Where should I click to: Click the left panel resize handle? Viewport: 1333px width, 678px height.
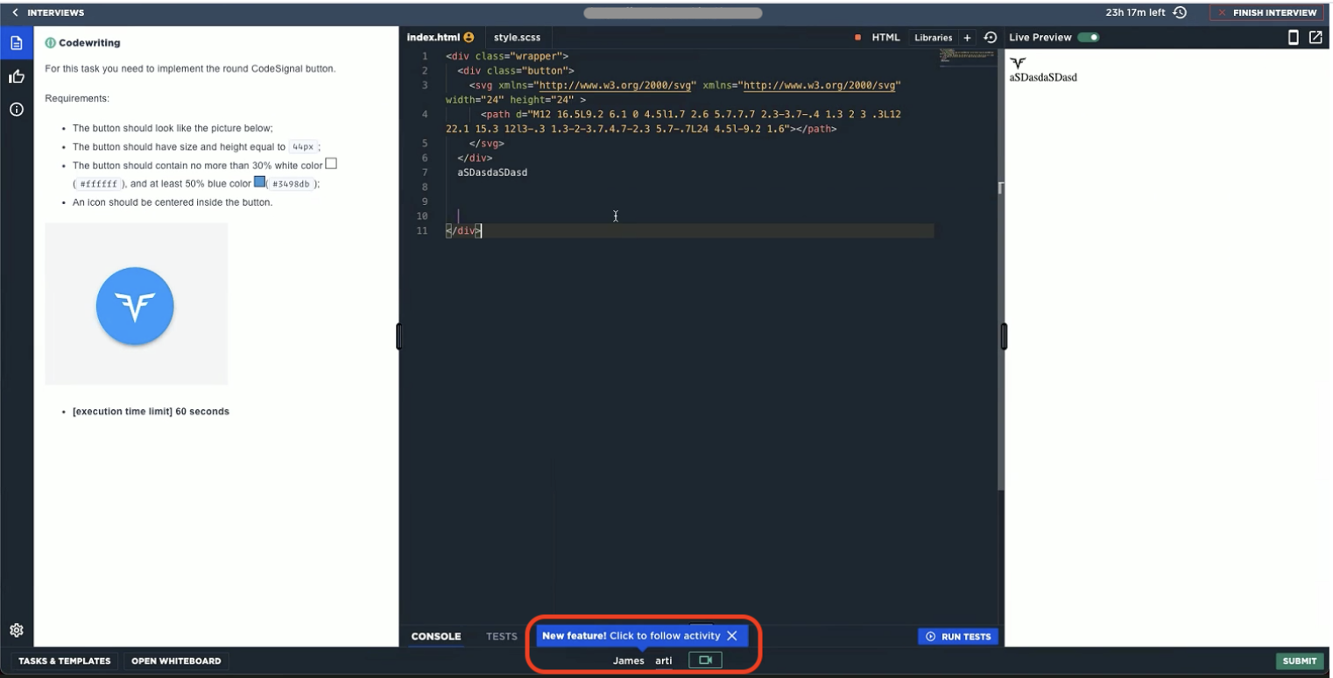tap(398, 336)
